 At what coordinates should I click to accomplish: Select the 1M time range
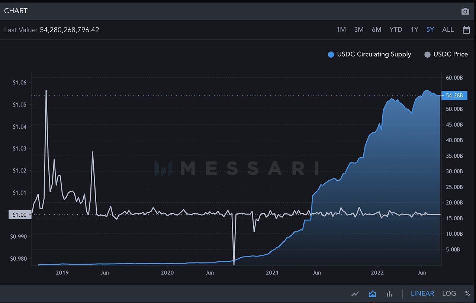click(x=341, y=30)
